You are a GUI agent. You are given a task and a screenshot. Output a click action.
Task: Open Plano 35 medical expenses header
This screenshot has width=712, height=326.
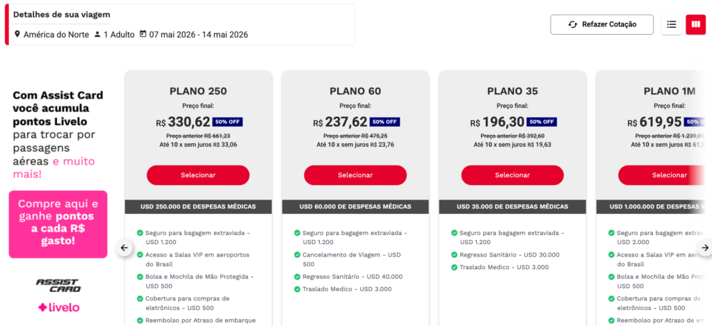512,206
